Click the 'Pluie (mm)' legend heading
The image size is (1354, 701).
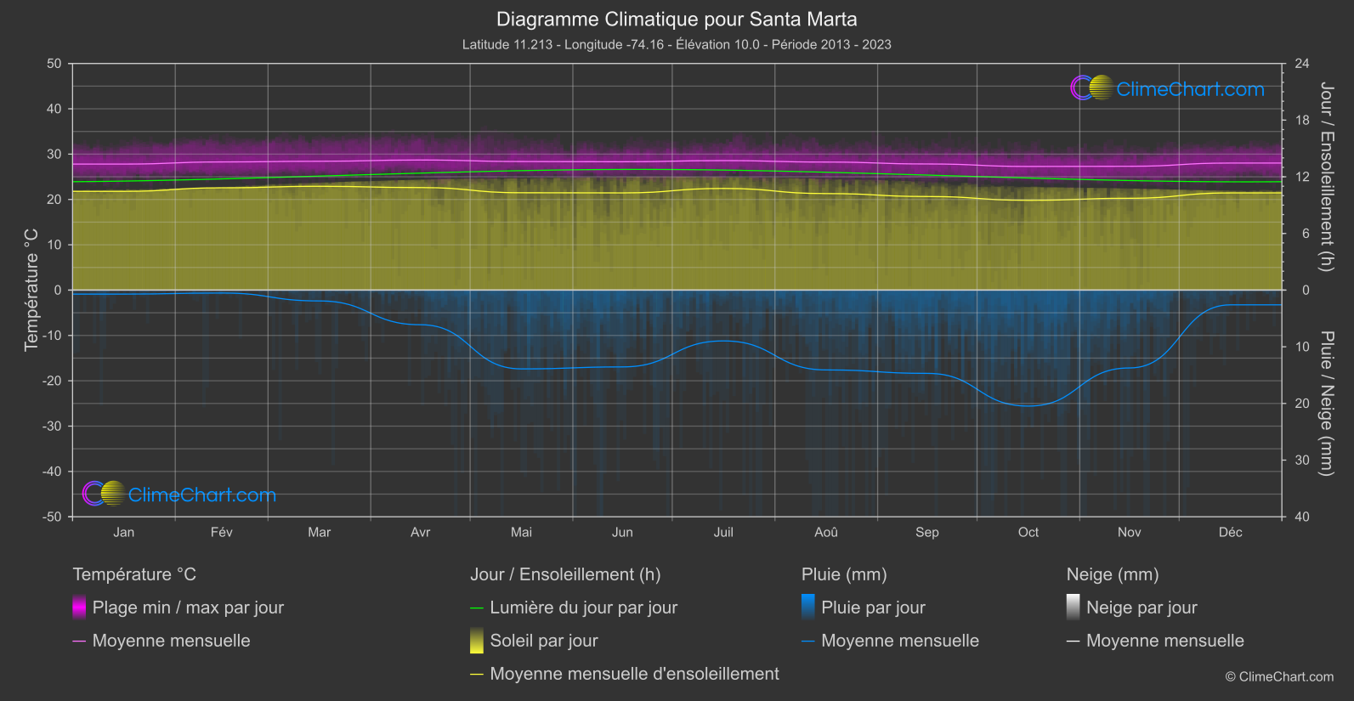844,574
